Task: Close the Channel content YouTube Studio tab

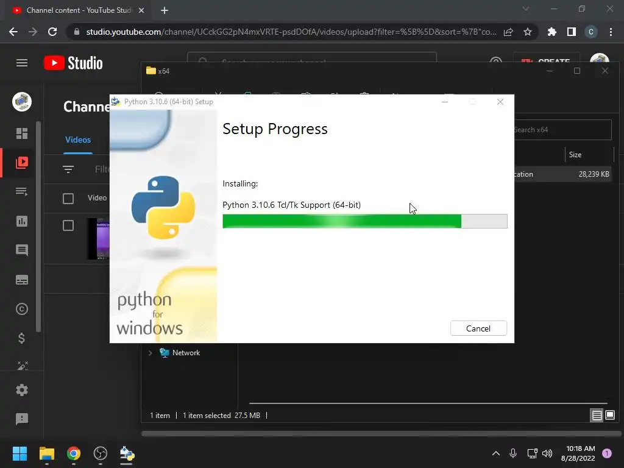Action: [141, 10]
